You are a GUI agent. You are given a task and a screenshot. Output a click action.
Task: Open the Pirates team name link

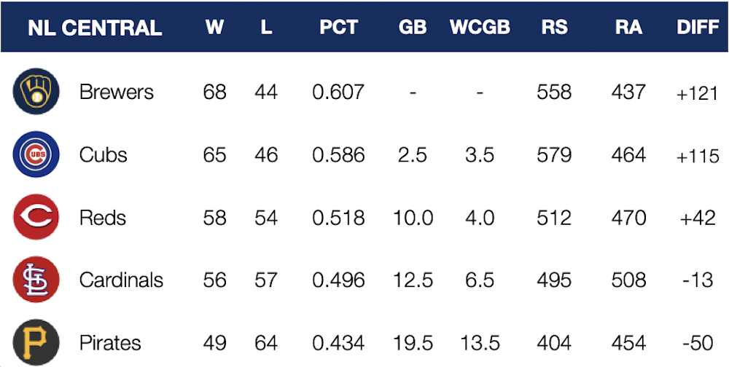110,343
